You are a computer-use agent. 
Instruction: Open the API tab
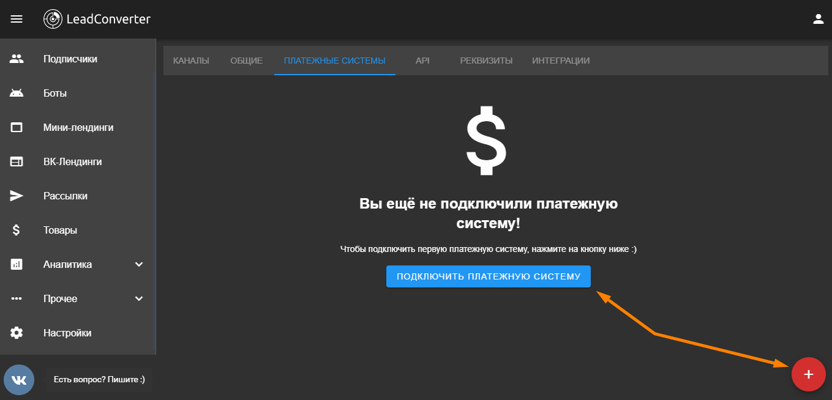tap(422, 61)
